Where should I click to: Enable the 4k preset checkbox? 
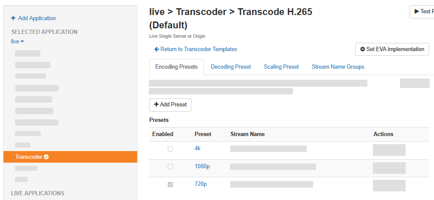170,149
